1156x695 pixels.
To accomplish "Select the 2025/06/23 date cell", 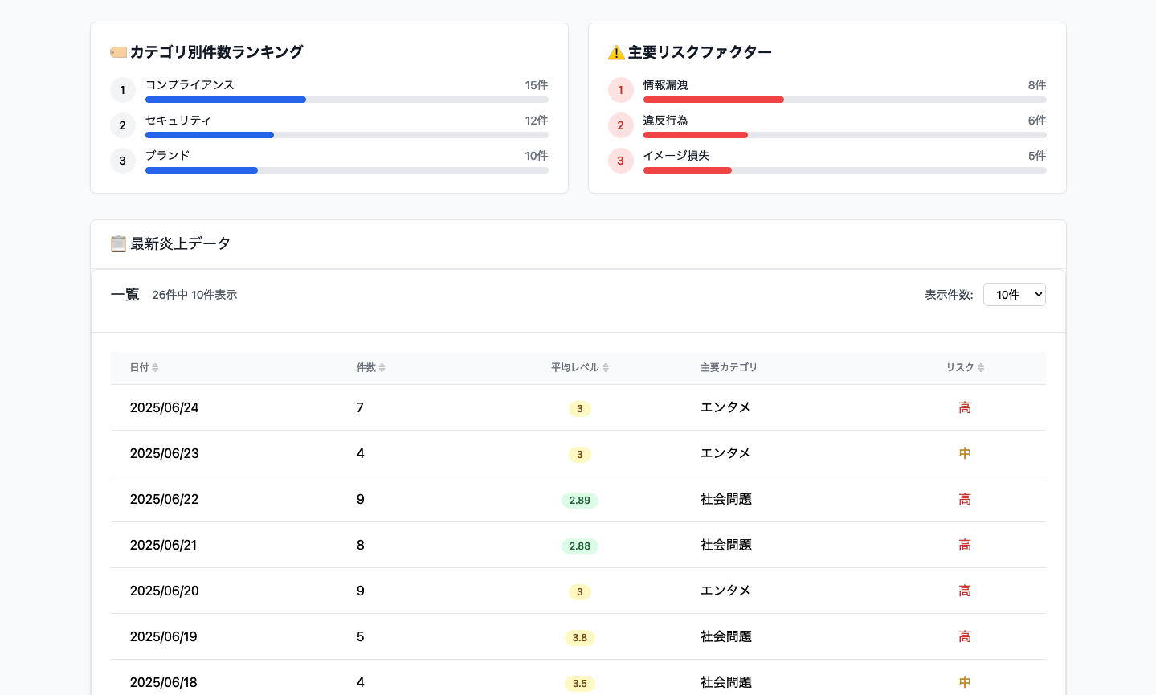I will click(x=165, y=453).
